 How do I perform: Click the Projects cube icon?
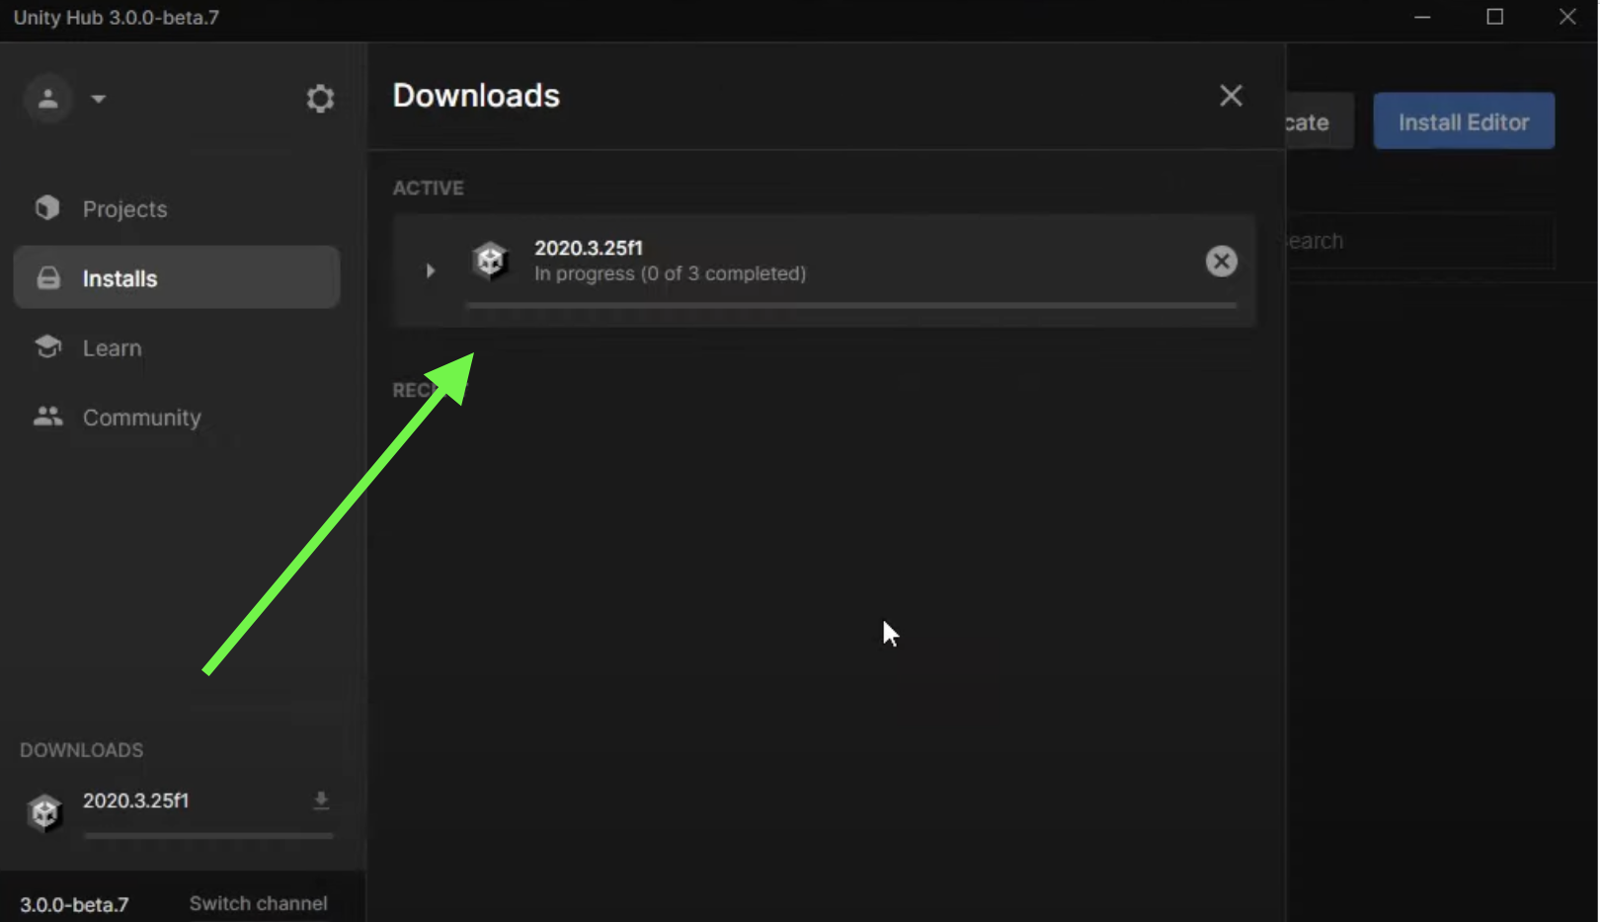coord(47,207)
